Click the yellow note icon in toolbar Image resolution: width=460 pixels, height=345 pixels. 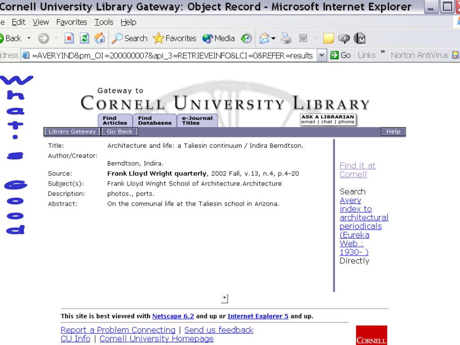click(328, 39)
